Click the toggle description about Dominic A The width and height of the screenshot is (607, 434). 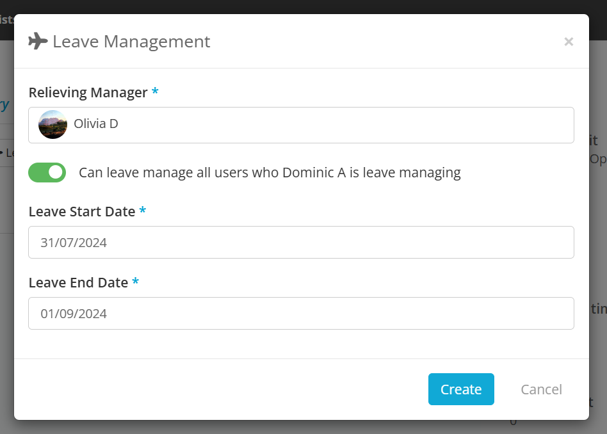269,172
